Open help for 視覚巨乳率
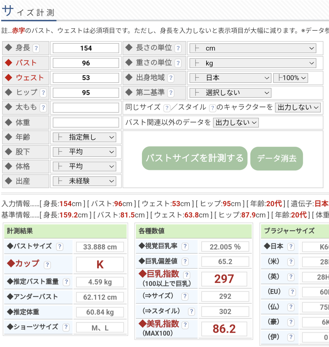 185,246
